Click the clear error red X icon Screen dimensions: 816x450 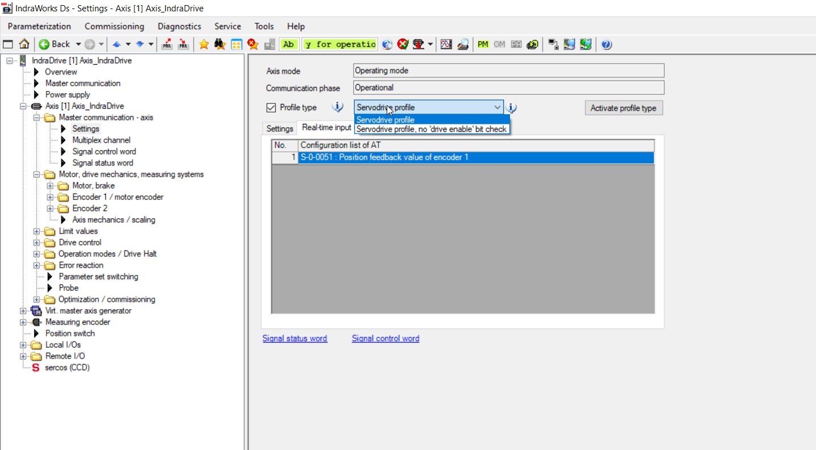pos(403,44)
